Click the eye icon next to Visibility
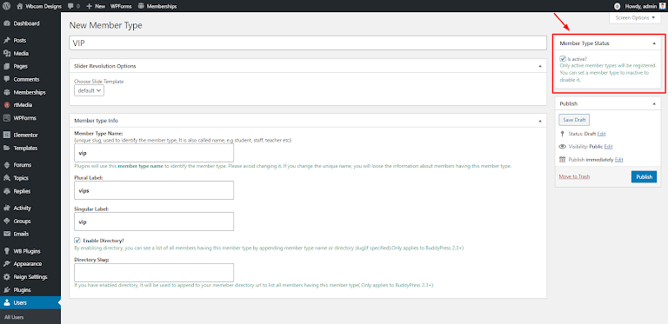Image resolution: width=668 pixels, height=324 pixels. coord(562,146)
